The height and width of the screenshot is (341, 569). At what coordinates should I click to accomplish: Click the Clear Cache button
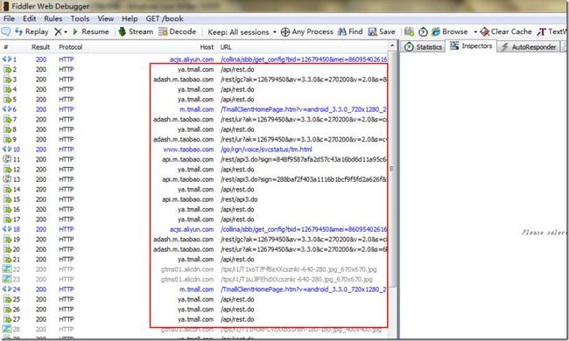click(x=506, y=31)
